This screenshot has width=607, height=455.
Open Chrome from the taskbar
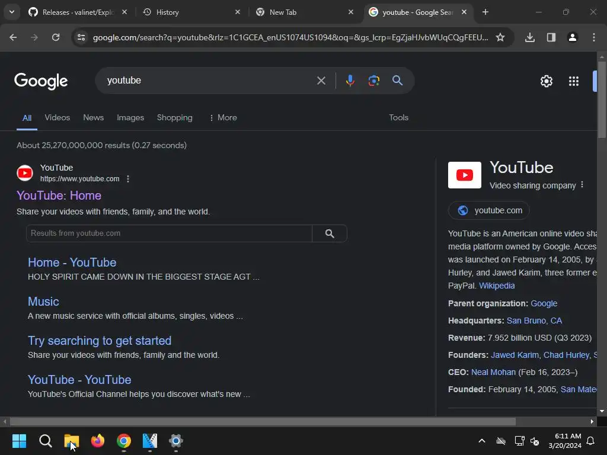(x=124, y=441)
